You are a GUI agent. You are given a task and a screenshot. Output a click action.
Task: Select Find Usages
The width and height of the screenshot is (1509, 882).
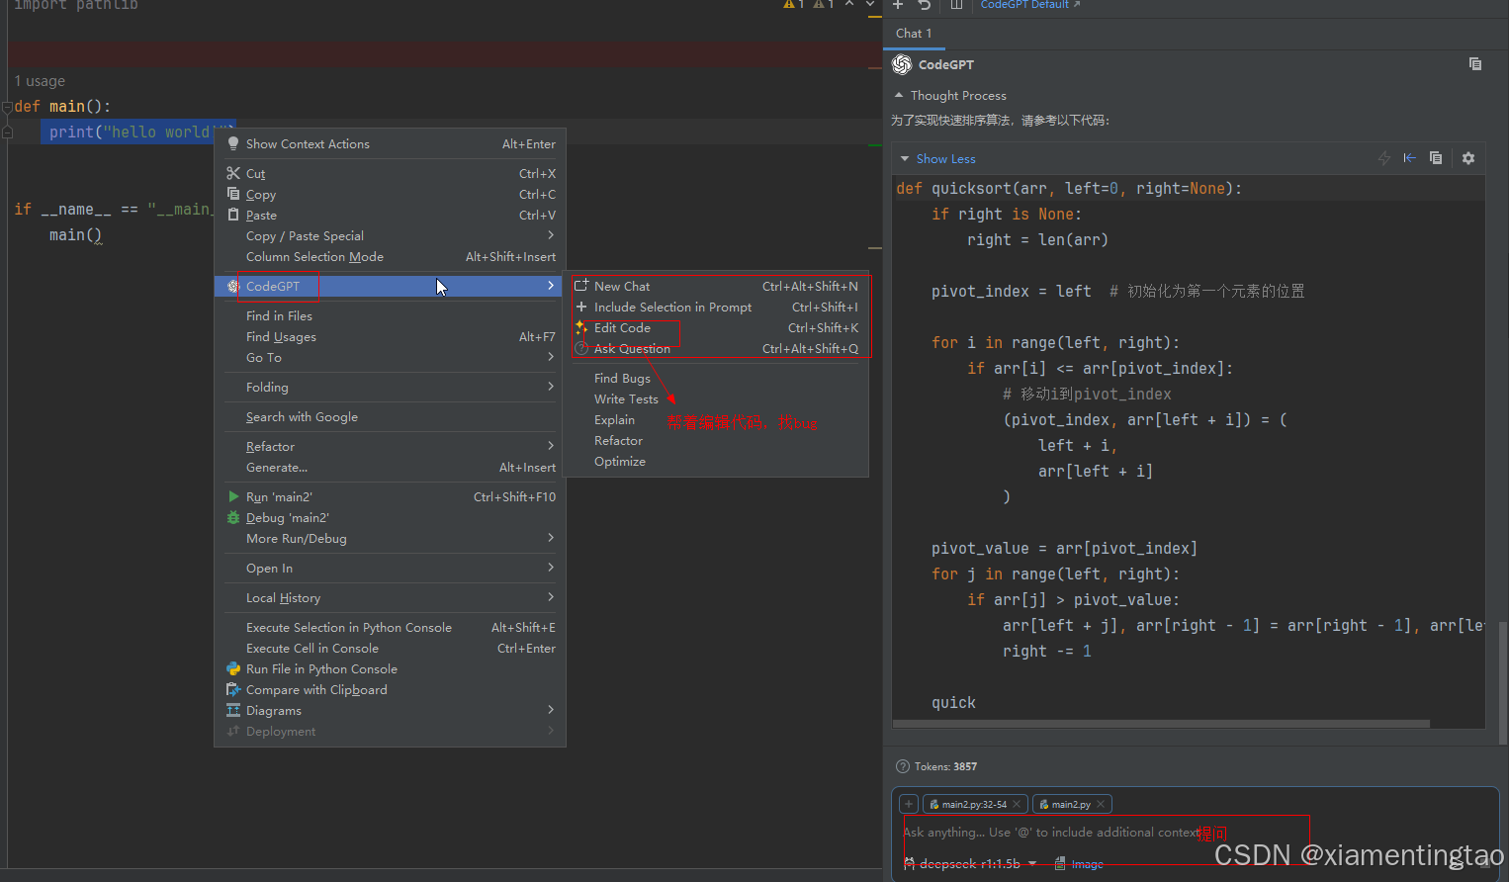tap(391, 337)
